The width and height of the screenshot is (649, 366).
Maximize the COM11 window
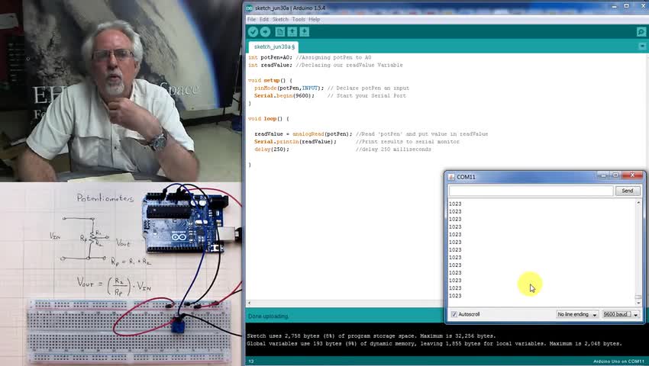615,175
